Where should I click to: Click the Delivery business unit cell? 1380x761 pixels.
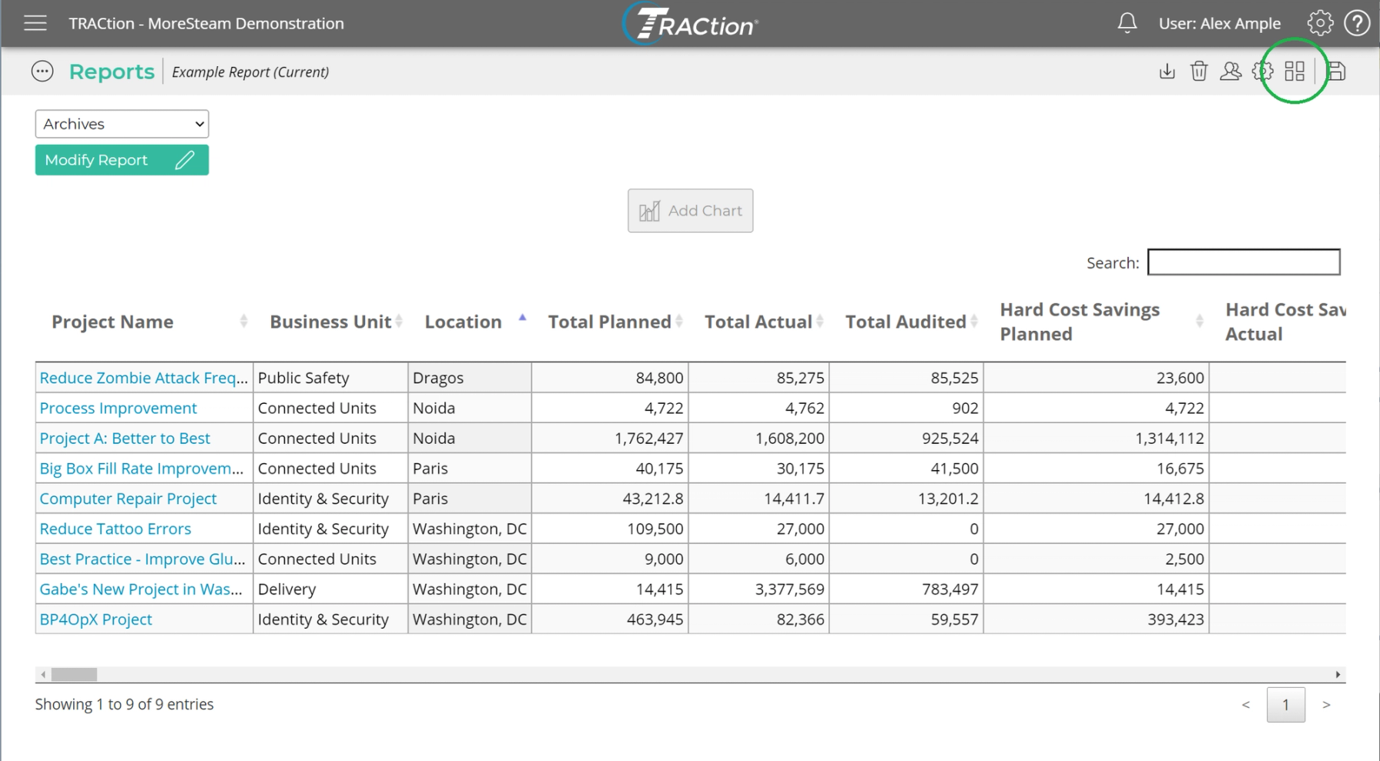(330, 589)
